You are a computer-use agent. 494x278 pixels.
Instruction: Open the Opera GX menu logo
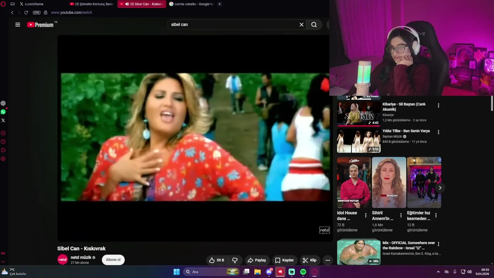pyautogui.click(x=3, y=4)
